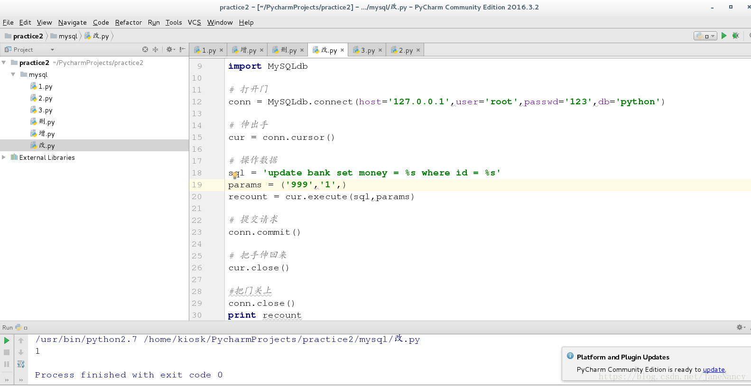The image size is (751, 386).
Task: Close the 改.py editor tab
Action: pyautogui.click(x=342, y=50)
